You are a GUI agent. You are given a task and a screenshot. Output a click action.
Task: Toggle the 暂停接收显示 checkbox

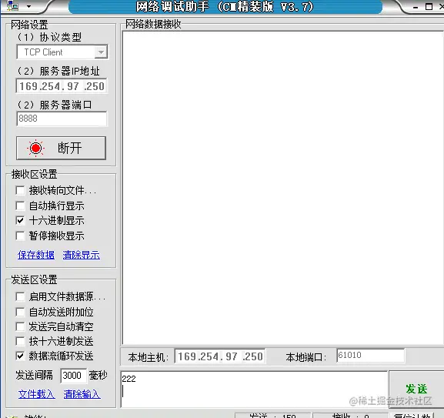pyautogui.click(x=20, y=236)
